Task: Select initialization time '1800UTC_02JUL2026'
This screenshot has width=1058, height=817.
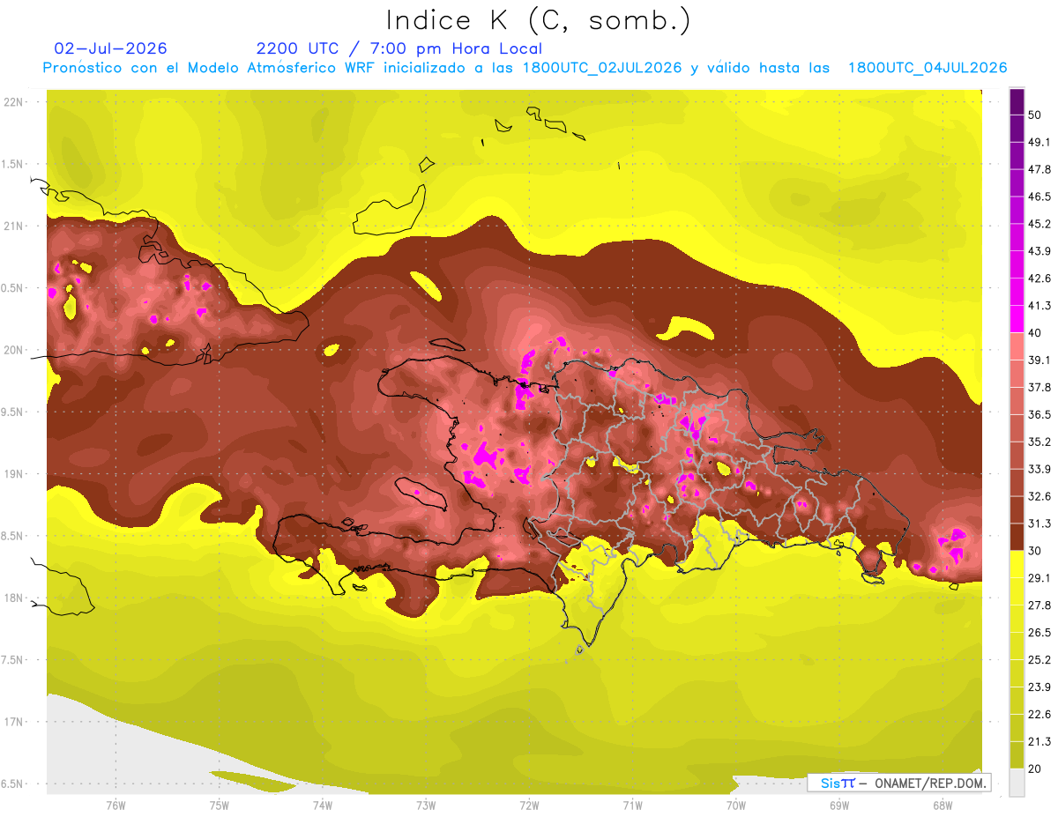Action: 602,68
